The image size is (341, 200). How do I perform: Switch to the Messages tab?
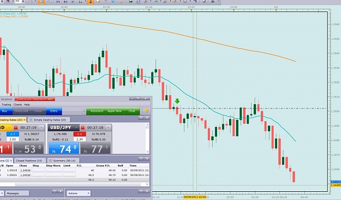[x=16, y=193]
